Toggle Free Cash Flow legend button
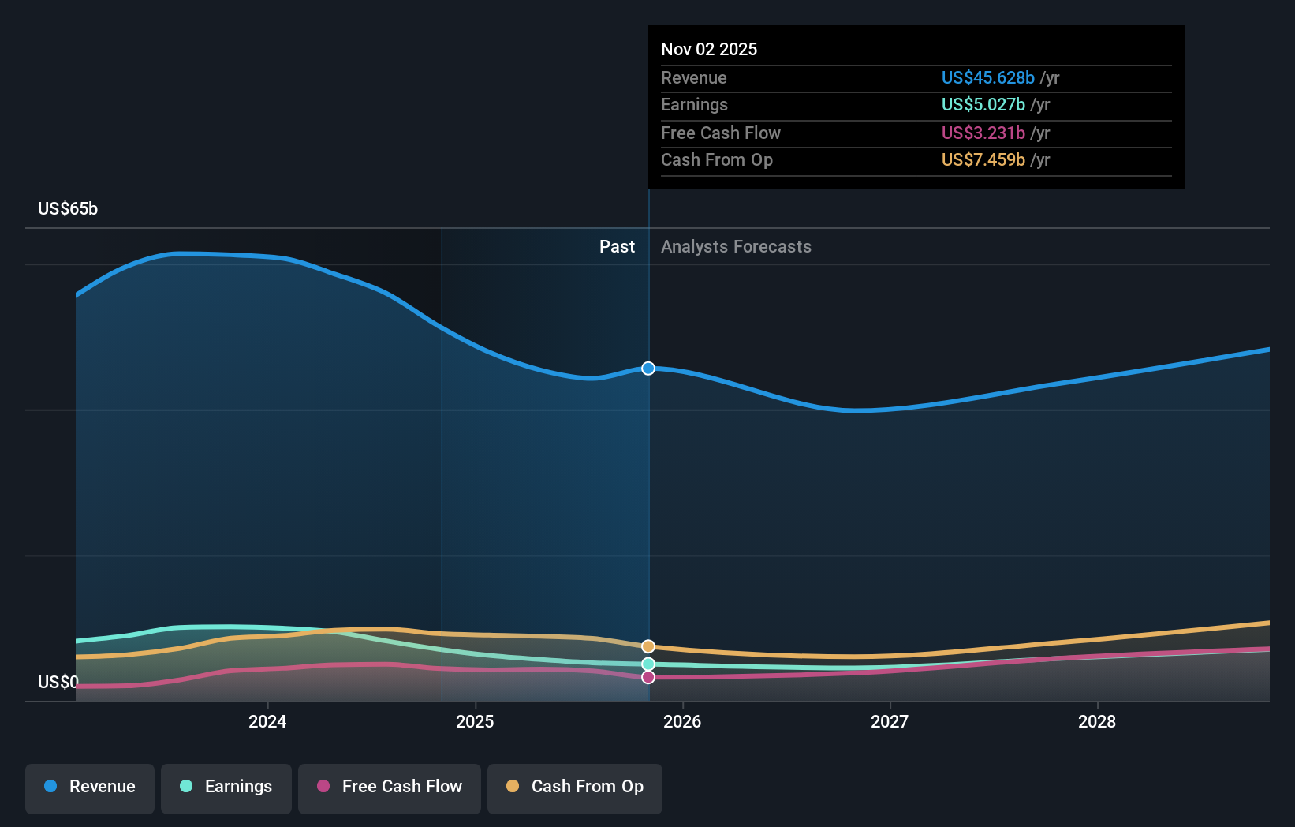Viewport: 1295px width, 827px height. tap(390, 788)
